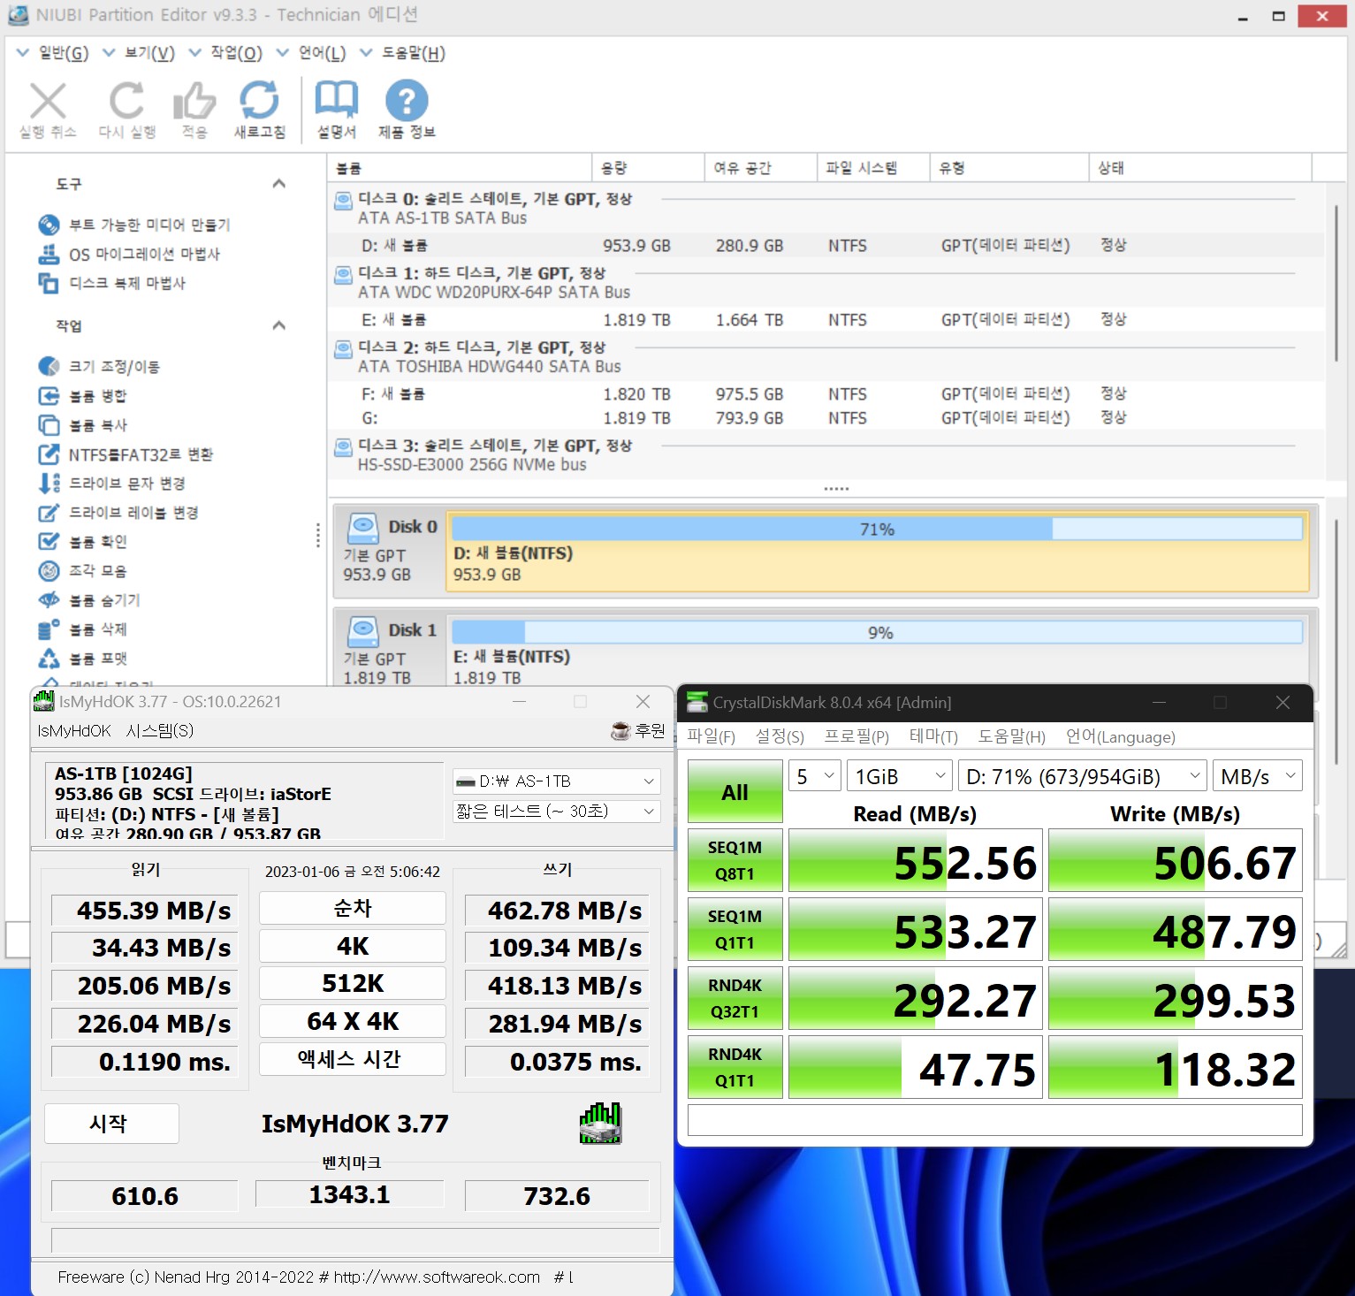Run the SEQ1M Q1T1 test

coord(735,929)
